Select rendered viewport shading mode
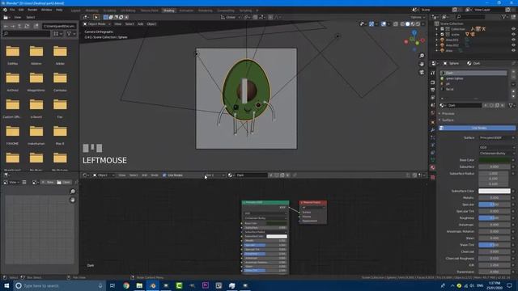 (x=418, y=24)
